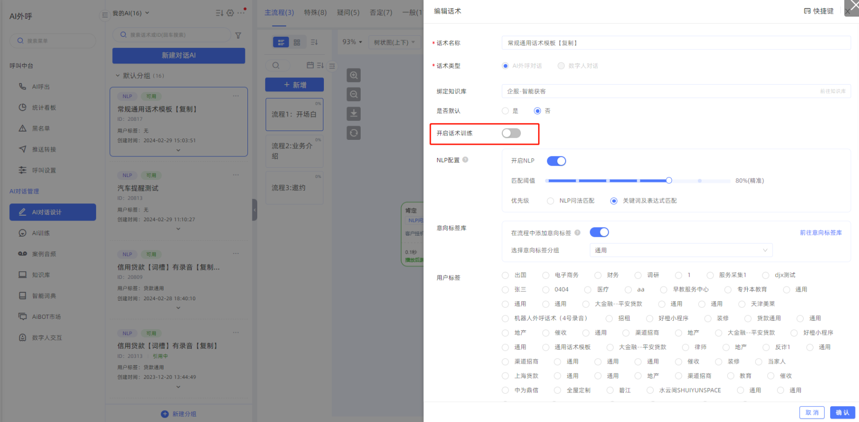Click the refresh icon on canvas toolbar
The width and height of the screenshot is (859, 422).
point(353,133)
